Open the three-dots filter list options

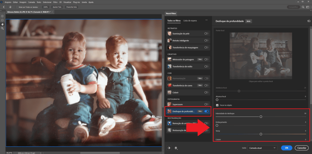[207, 20]
